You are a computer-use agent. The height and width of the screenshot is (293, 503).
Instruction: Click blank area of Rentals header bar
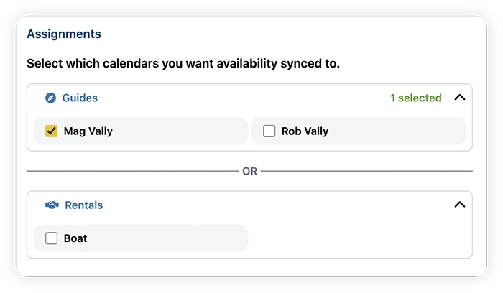point(273,205)
